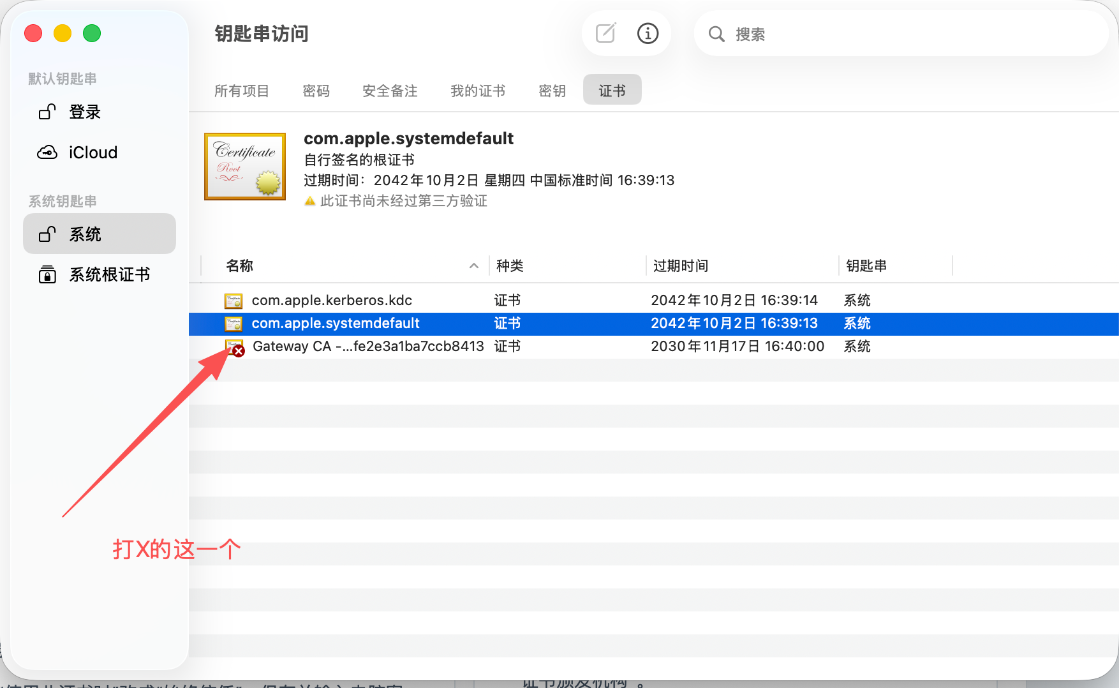The width and height of the screenshot is (1119, 688).
Task: Click expiry 2042年10月2日 16:39:14 cell
Action: pos(734,300)
